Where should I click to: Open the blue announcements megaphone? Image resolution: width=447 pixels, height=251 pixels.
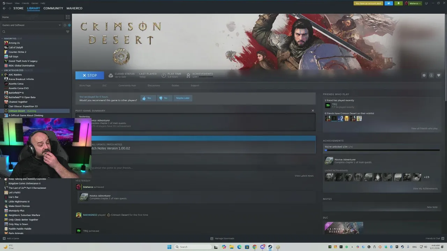(x=389, y=3)
